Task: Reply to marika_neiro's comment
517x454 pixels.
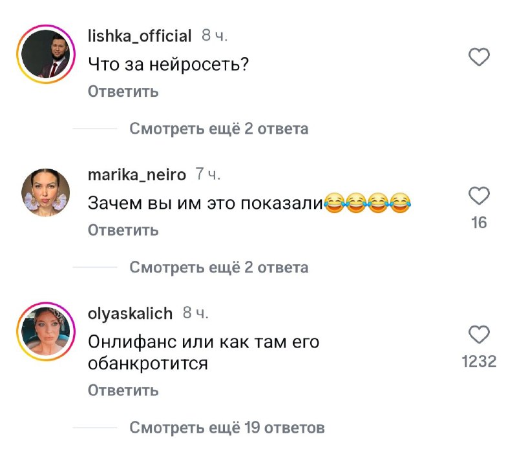Action: [x=123, y=230]
